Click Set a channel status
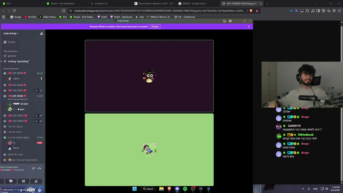This screenshot has width=343, height=193. pos(17,99)
